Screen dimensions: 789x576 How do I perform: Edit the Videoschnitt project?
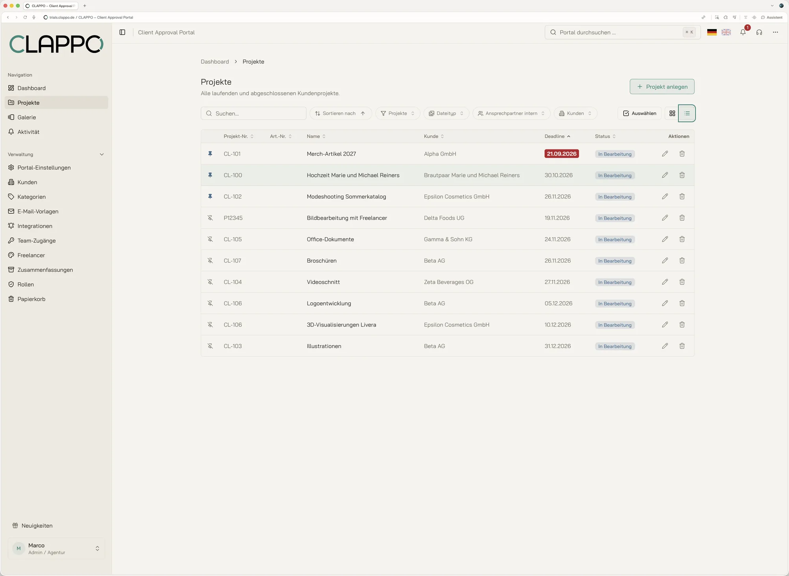(665, 282)
